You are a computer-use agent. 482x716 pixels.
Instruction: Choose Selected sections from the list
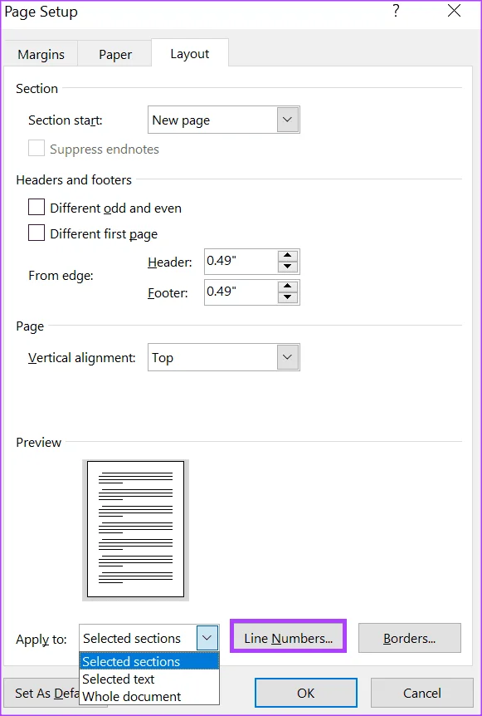[149, 661]
